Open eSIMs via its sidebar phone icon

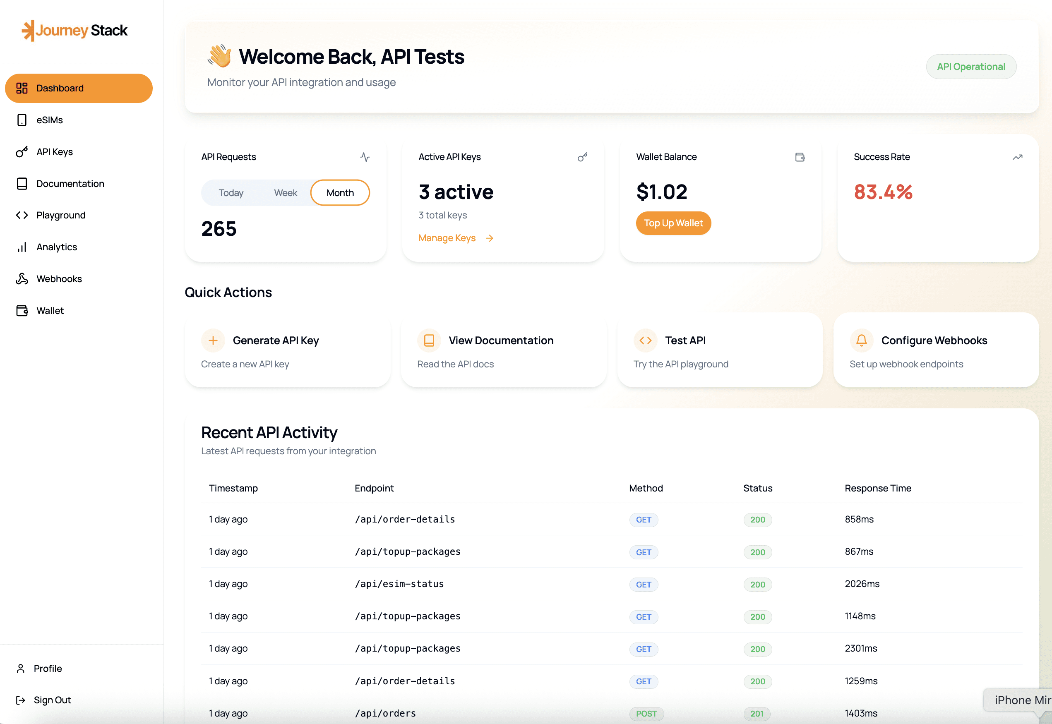coord(22,120)
